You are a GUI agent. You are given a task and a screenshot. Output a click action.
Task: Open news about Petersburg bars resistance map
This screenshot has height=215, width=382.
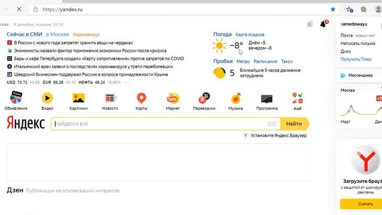click(x=99, y=59)
